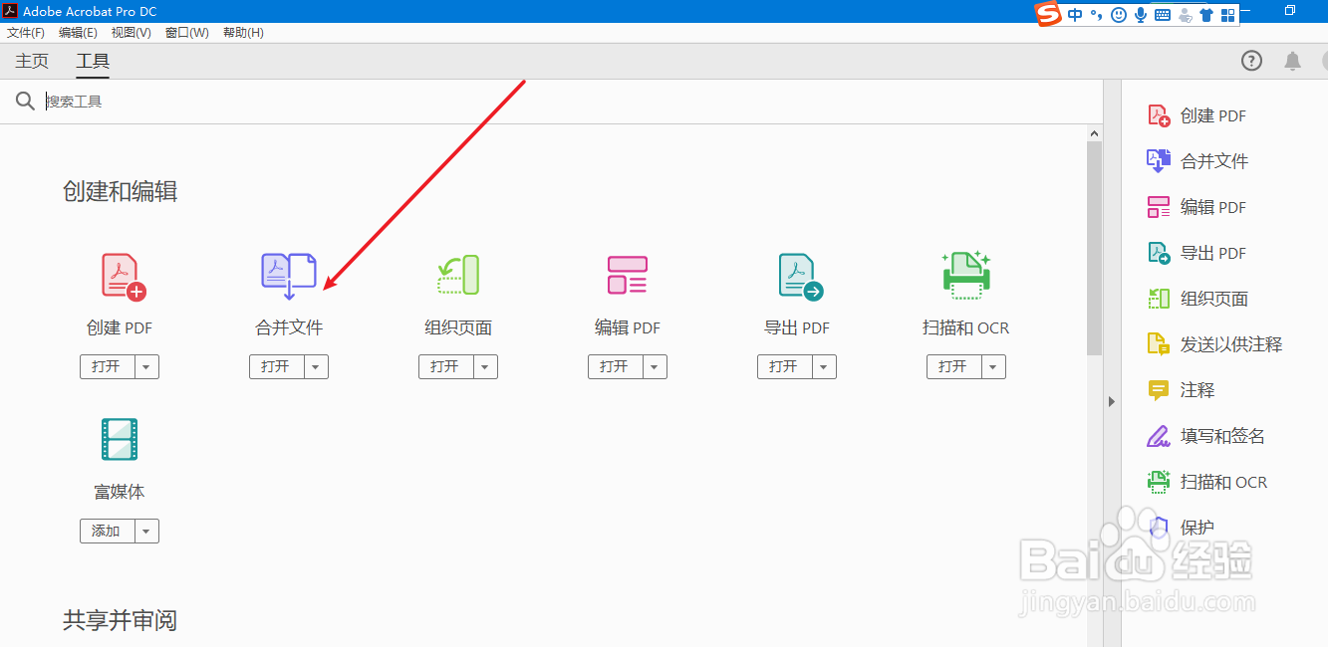Click the tools list vertical scrollbar thumb
The width and height of the screenshot is (1328, 647).
[1094, 248]
